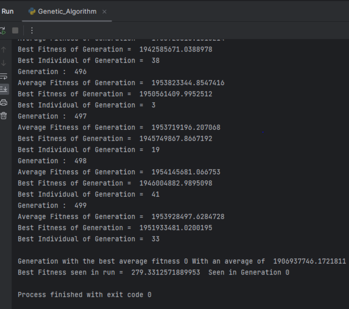Rerun the Genetic_Algorithm configuration

(3, 30)
